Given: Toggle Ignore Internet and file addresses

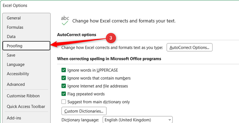Looking at the screenshot, I should pos(63,86).
